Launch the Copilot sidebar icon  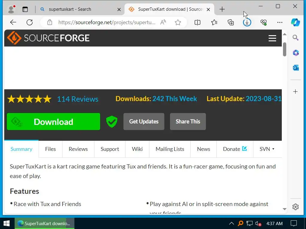(x=296, y=22)
